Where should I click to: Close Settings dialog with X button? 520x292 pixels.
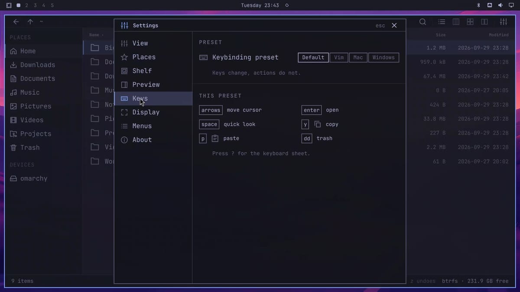[394, 26]
